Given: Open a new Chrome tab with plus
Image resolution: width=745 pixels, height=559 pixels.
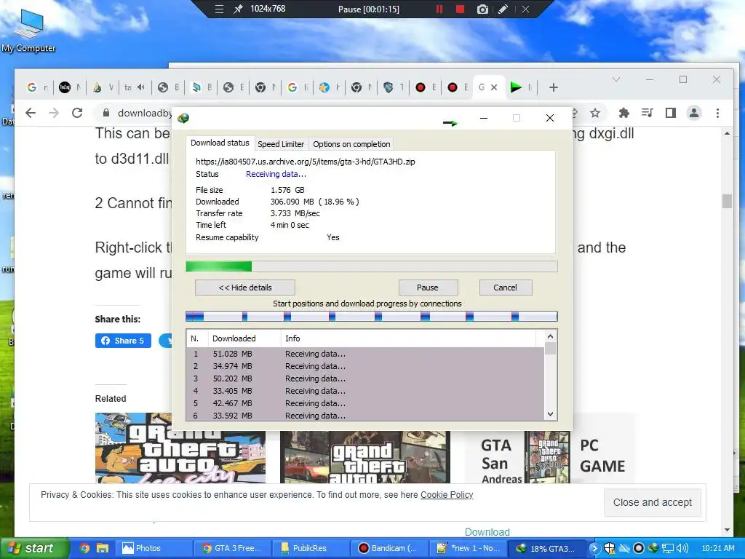Looking at the screenshot, I should tap(553, 87).
